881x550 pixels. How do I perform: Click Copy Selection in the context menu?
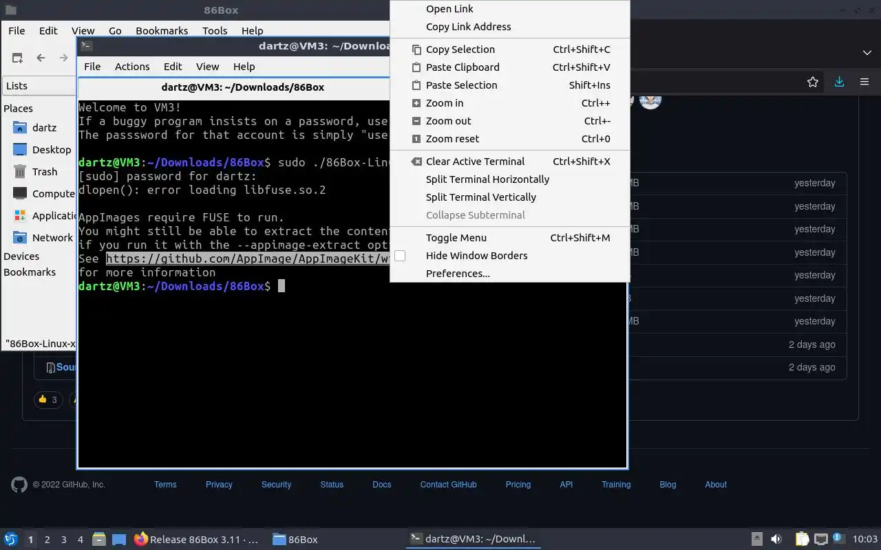[x=509, y=49]
